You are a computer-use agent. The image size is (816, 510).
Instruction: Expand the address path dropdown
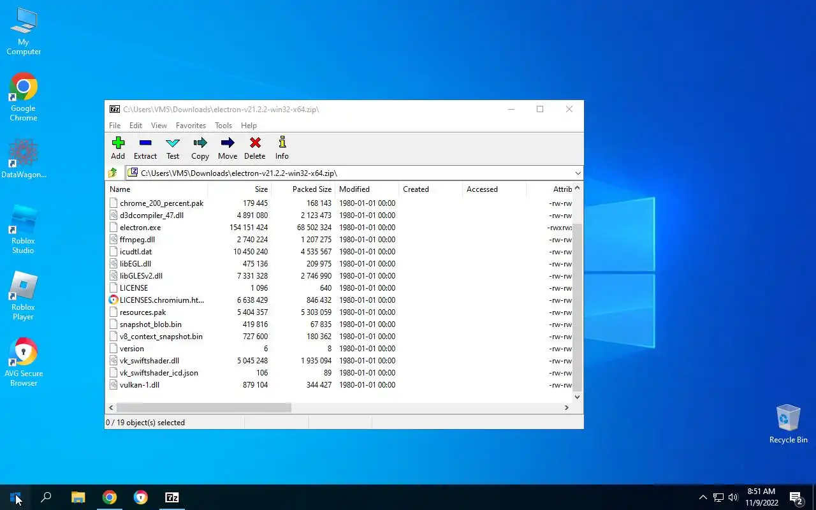click(578, 173)
